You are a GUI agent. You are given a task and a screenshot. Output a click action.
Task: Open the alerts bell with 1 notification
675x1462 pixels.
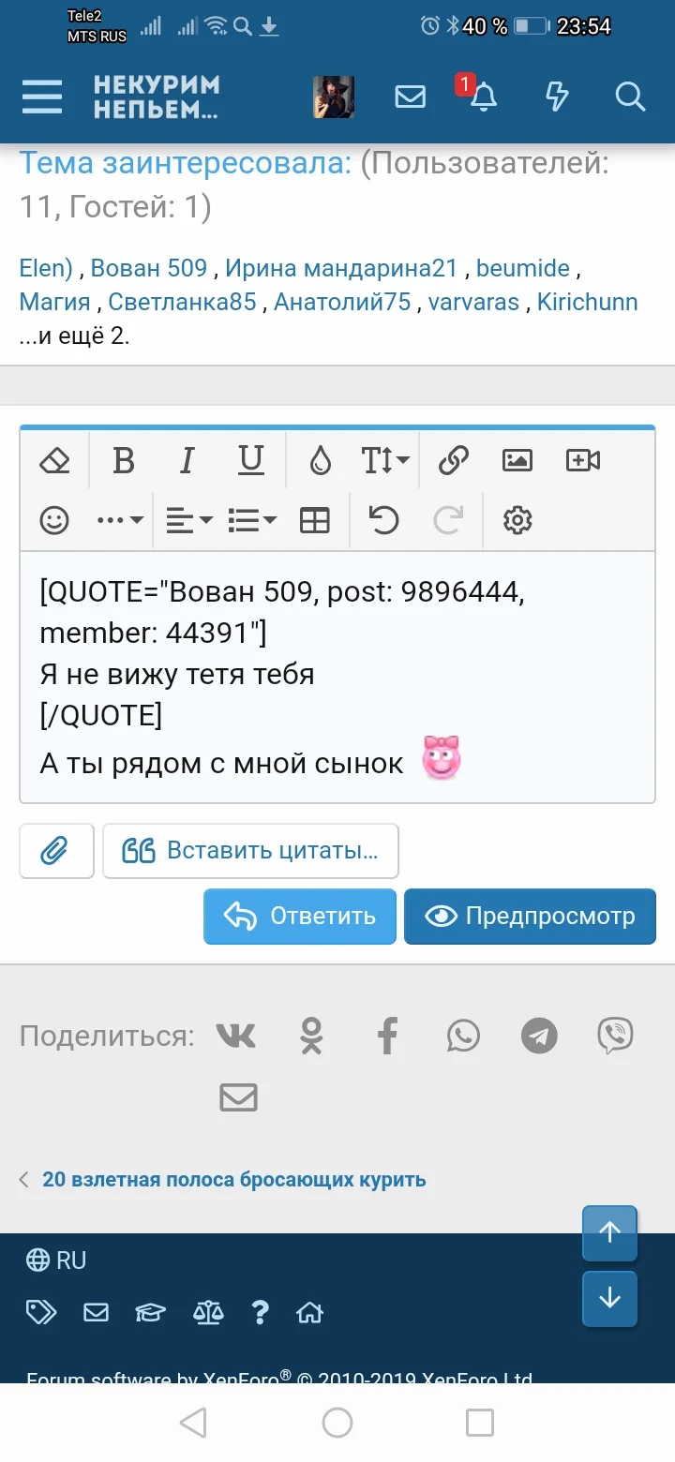tap(483, 97)
